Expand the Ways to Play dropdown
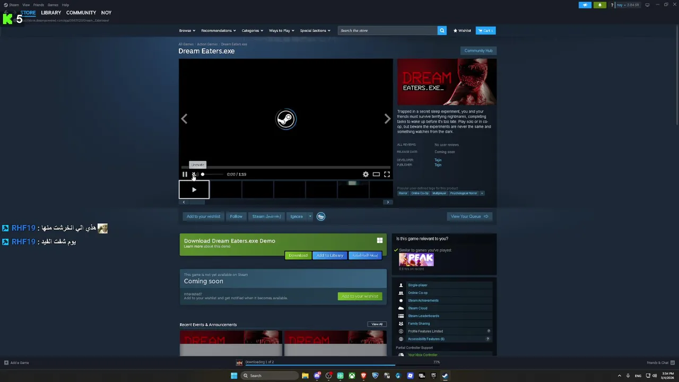 tap(282, 30)
